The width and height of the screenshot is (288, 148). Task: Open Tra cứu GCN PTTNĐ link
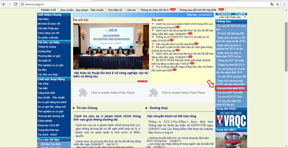[230, 96]
